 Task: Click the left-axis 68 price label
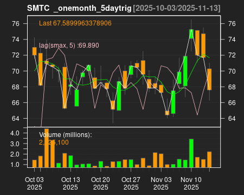(16, 87)
